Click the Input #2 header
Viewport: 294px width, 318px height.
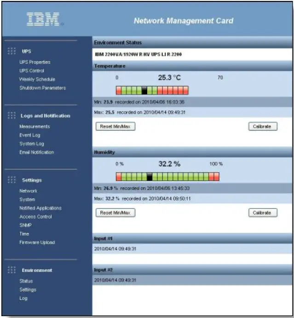click(192, 270)
